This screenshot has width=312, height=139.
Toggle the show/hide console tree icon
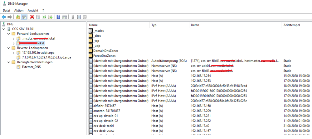click(24, 17)
